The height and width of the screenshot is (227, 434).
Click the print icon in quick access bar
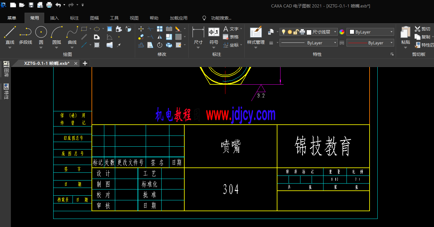[x=49, y=5]
